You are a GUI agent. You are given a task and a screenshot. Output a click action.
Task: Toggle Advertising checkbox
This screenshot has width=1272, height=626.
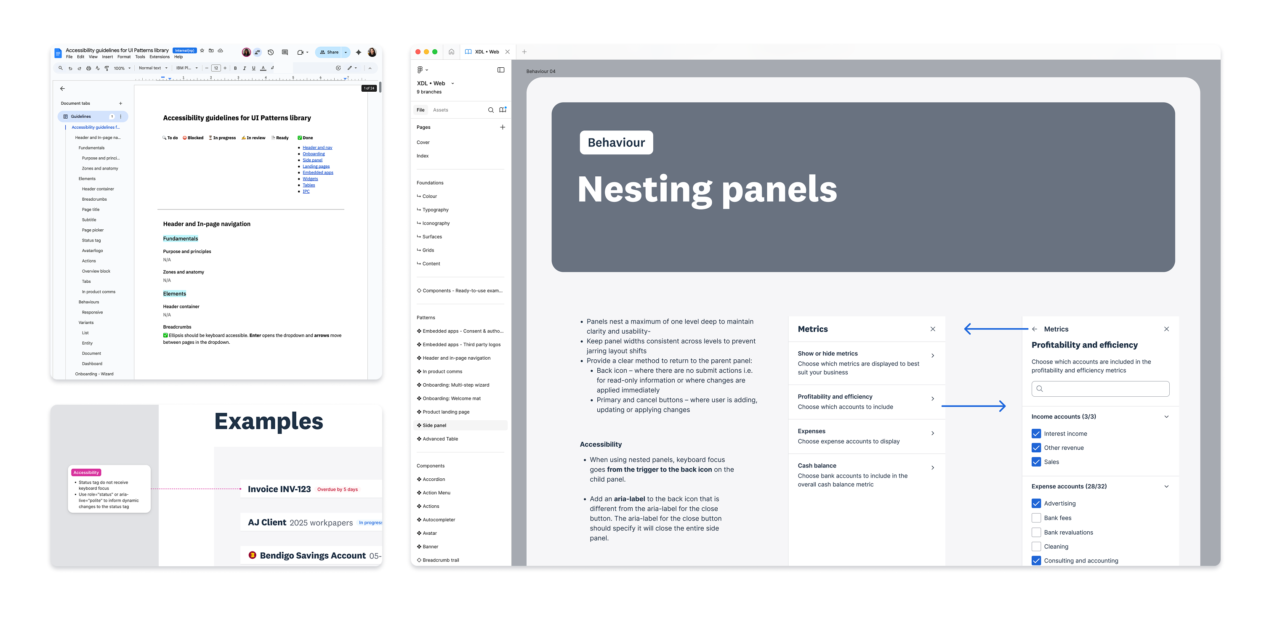click(x=1036, y=504)
